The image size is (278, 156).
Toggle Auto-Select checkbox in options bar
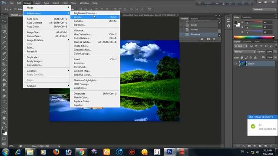[x=16, y=9]
